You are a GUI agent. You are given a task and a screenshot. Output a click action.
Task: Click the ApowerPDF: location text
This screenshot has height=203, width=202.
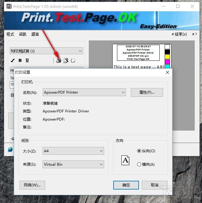pyautogui.click(x=54, y=119)
